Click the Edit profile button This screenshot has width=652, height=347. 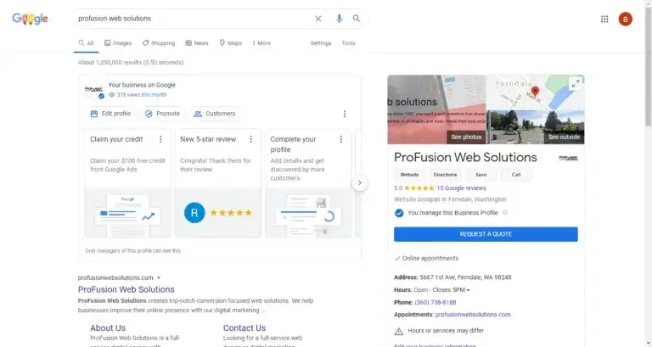click(x=110, y=114)
